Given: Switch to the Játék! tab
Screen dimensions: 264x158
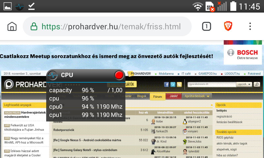Looking at the screenshot, I should [174, 96].
